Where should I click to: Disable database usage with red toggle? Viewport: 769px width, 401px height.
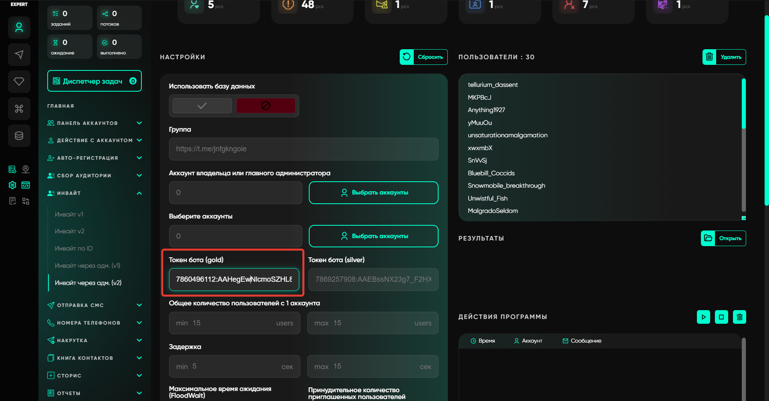coord(266,106)
